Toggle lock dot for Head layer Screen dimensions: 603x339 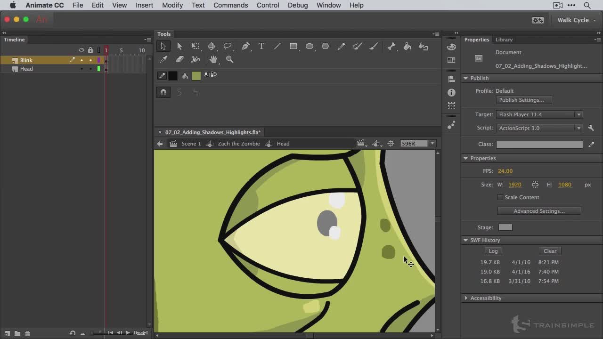point(90,69)
